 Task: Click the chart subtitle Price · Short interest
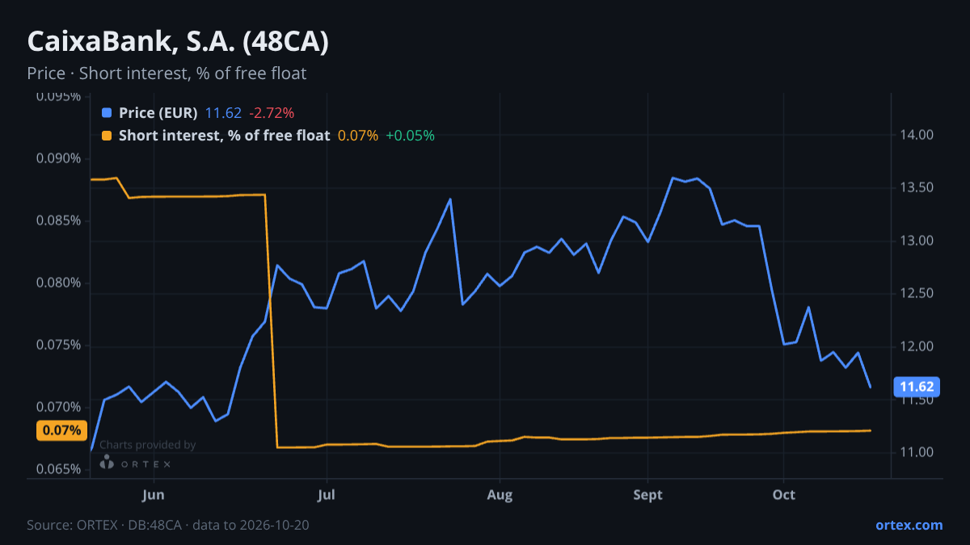click(x=167, y=73)
